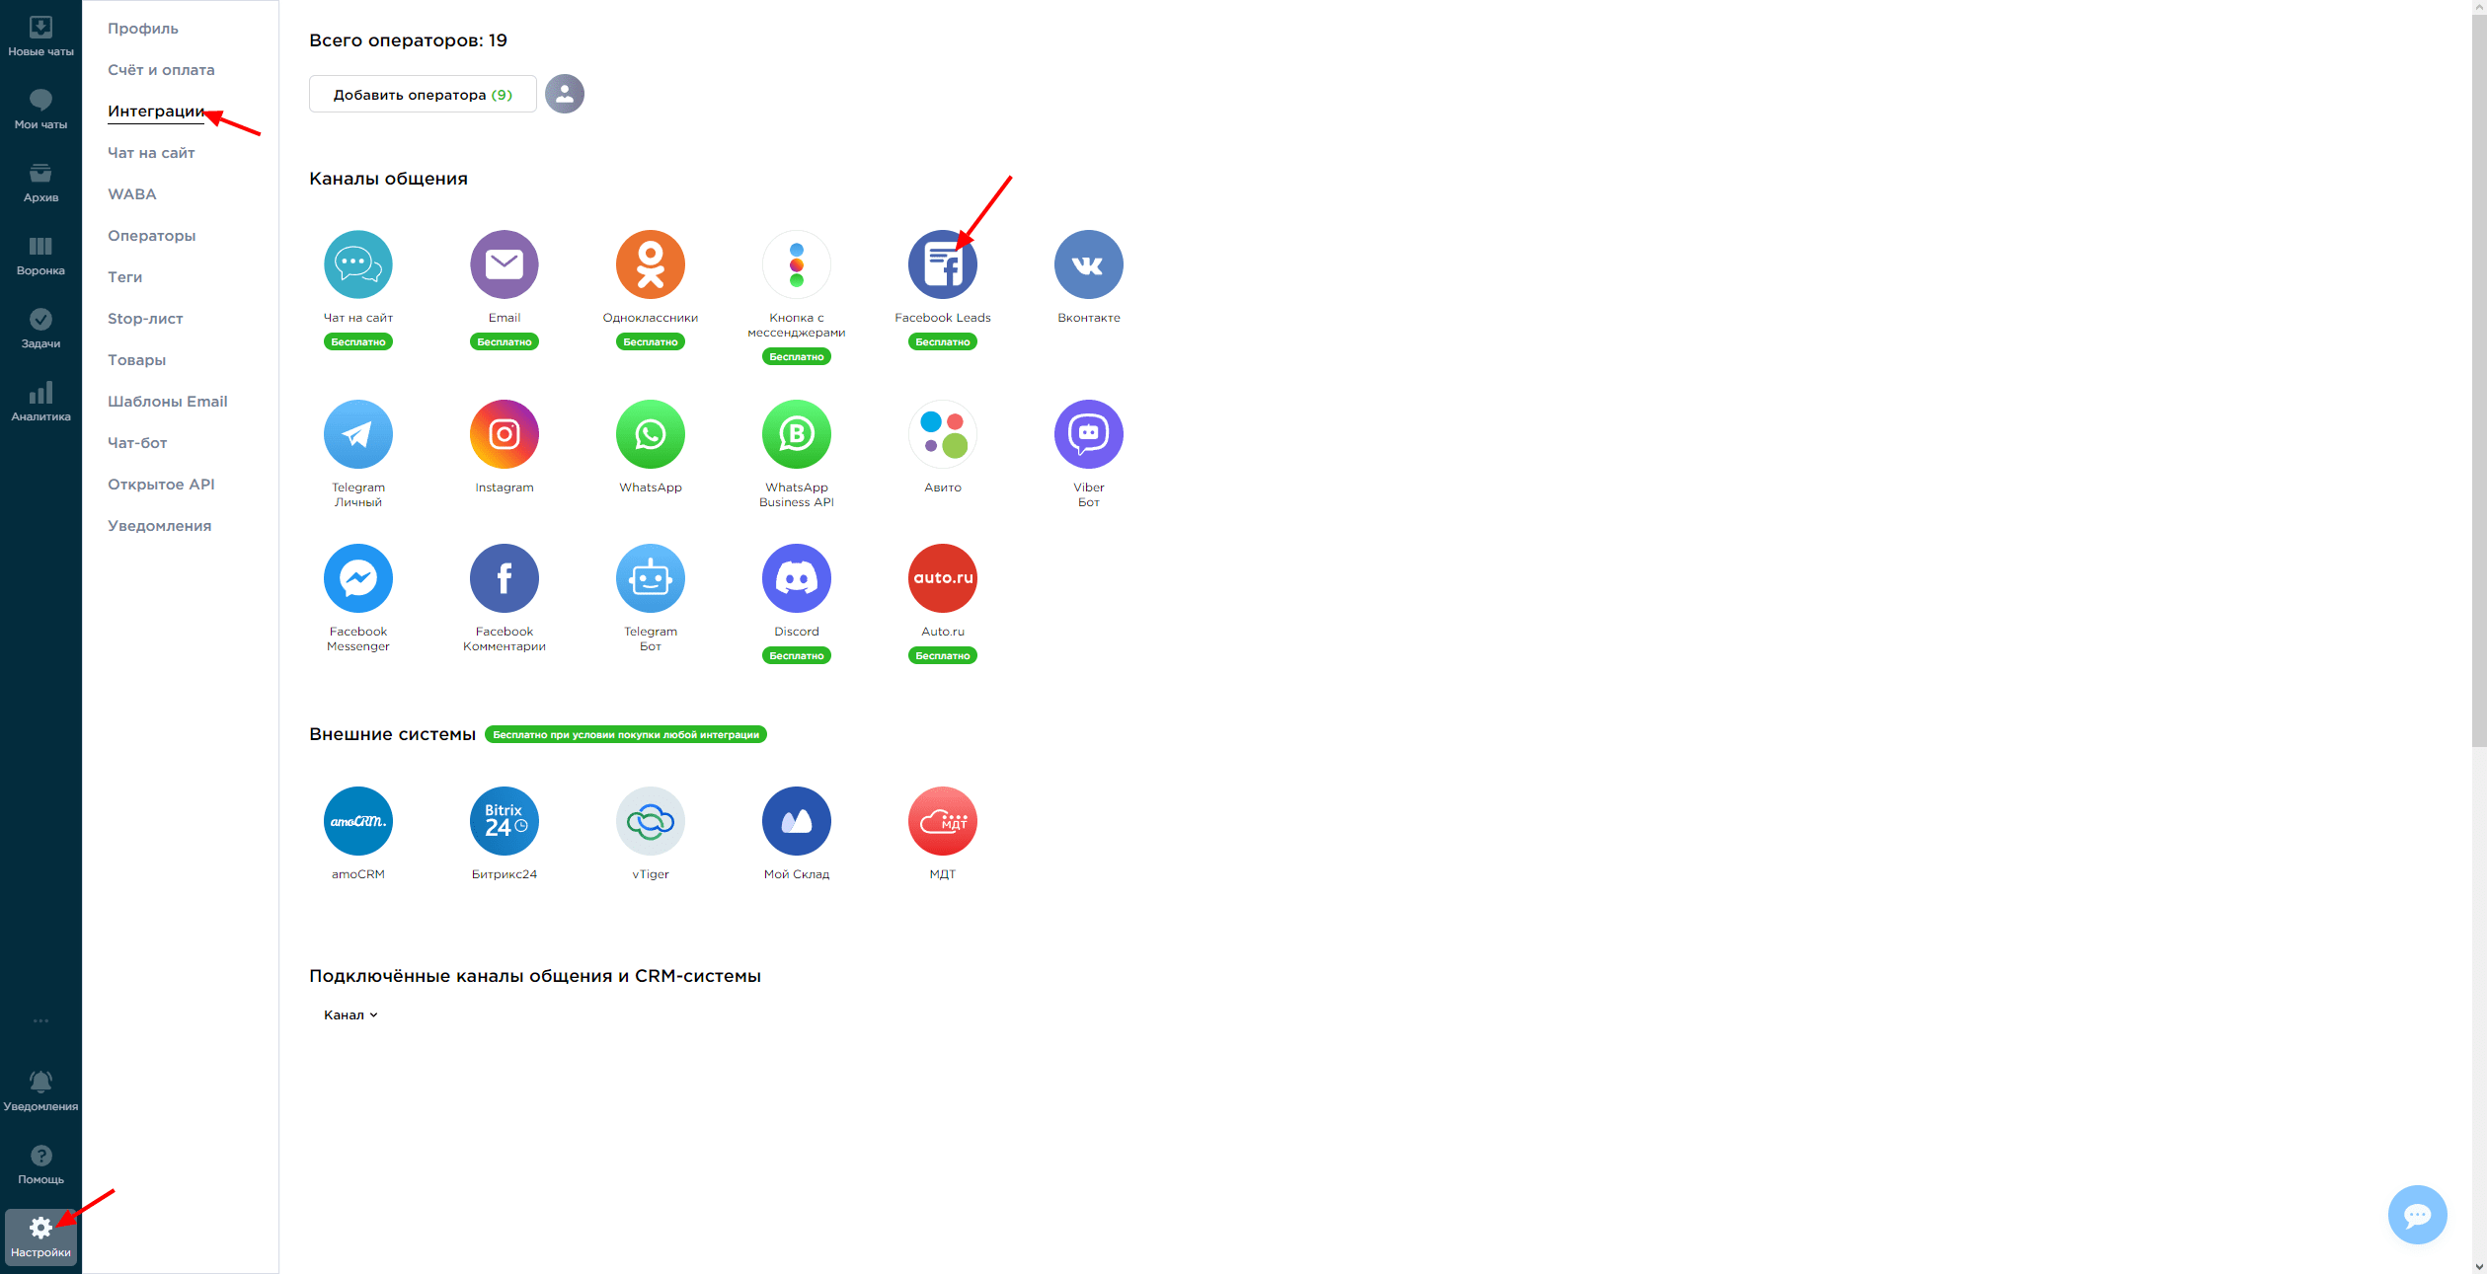Open Facebook Leads integration

pos(941,263)
